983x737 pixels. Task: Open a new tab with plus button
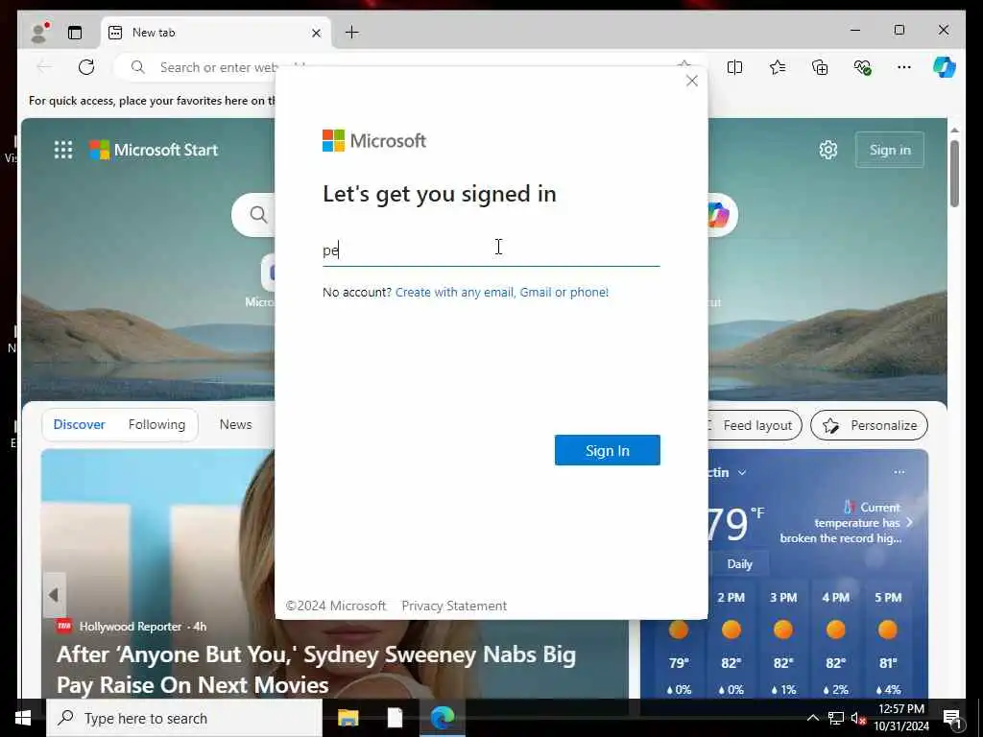(352, 33)
